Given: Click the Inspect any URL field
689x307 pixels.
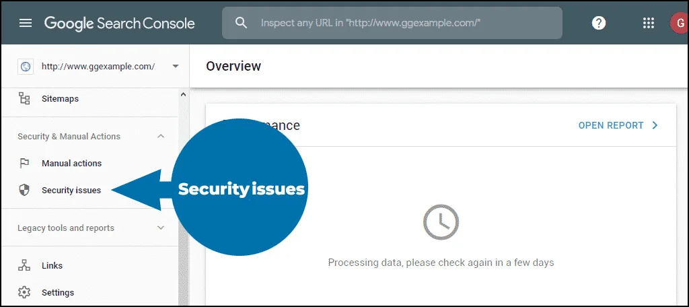Looking at the screenshot, I should [392, 23].
